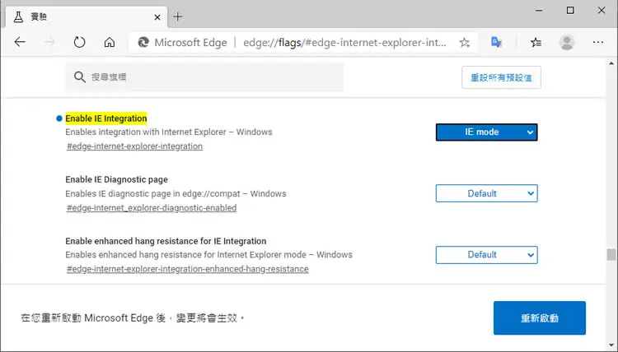Open a new tab with plus button
This screenshot has height=352, width=618.
coord(178,17)
